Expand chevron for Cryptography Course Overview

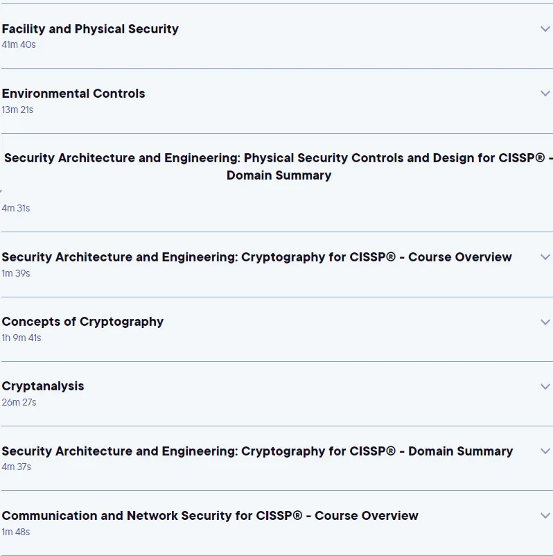(x=545, y=257)
